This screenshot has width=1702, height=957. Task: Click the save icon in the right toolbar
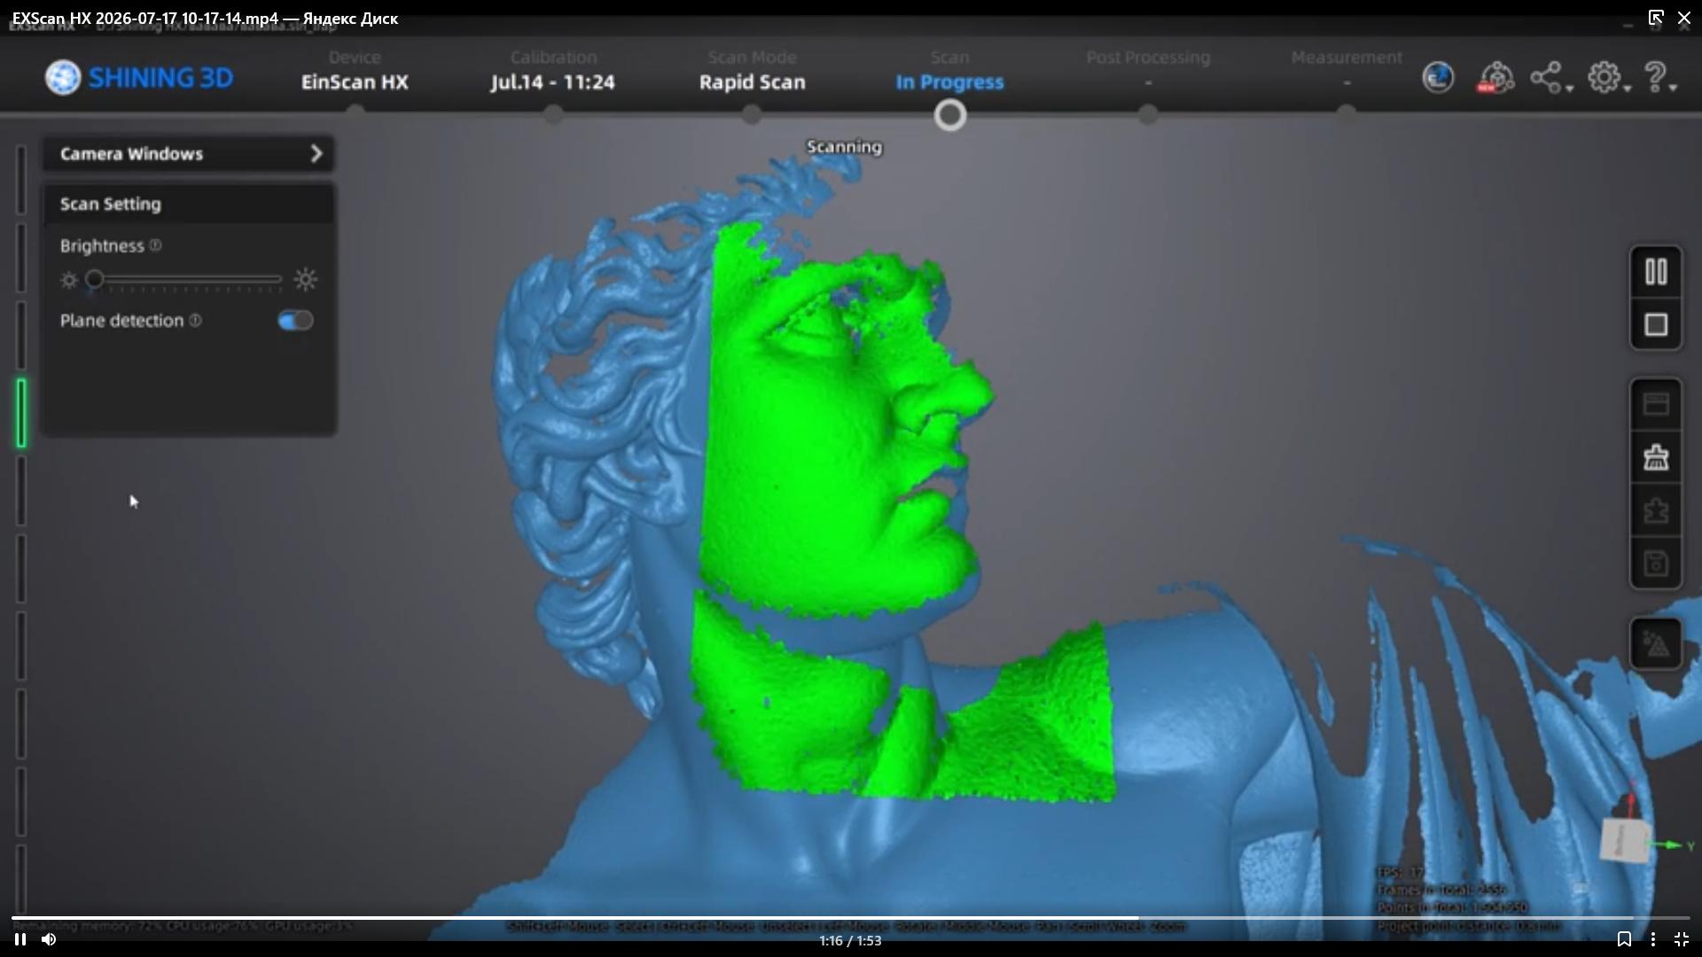tap(1656, 564)
